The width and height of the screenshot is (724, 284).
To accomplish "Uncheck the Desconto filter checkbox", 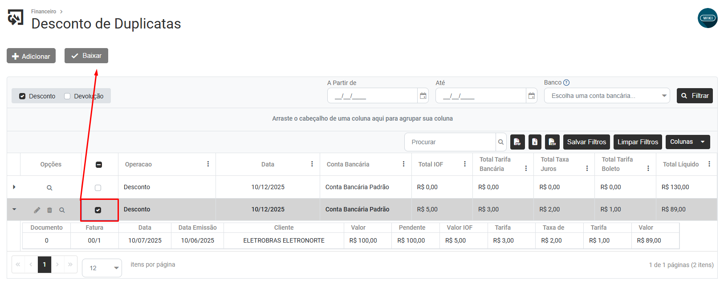I will click(x=22, y=96).
